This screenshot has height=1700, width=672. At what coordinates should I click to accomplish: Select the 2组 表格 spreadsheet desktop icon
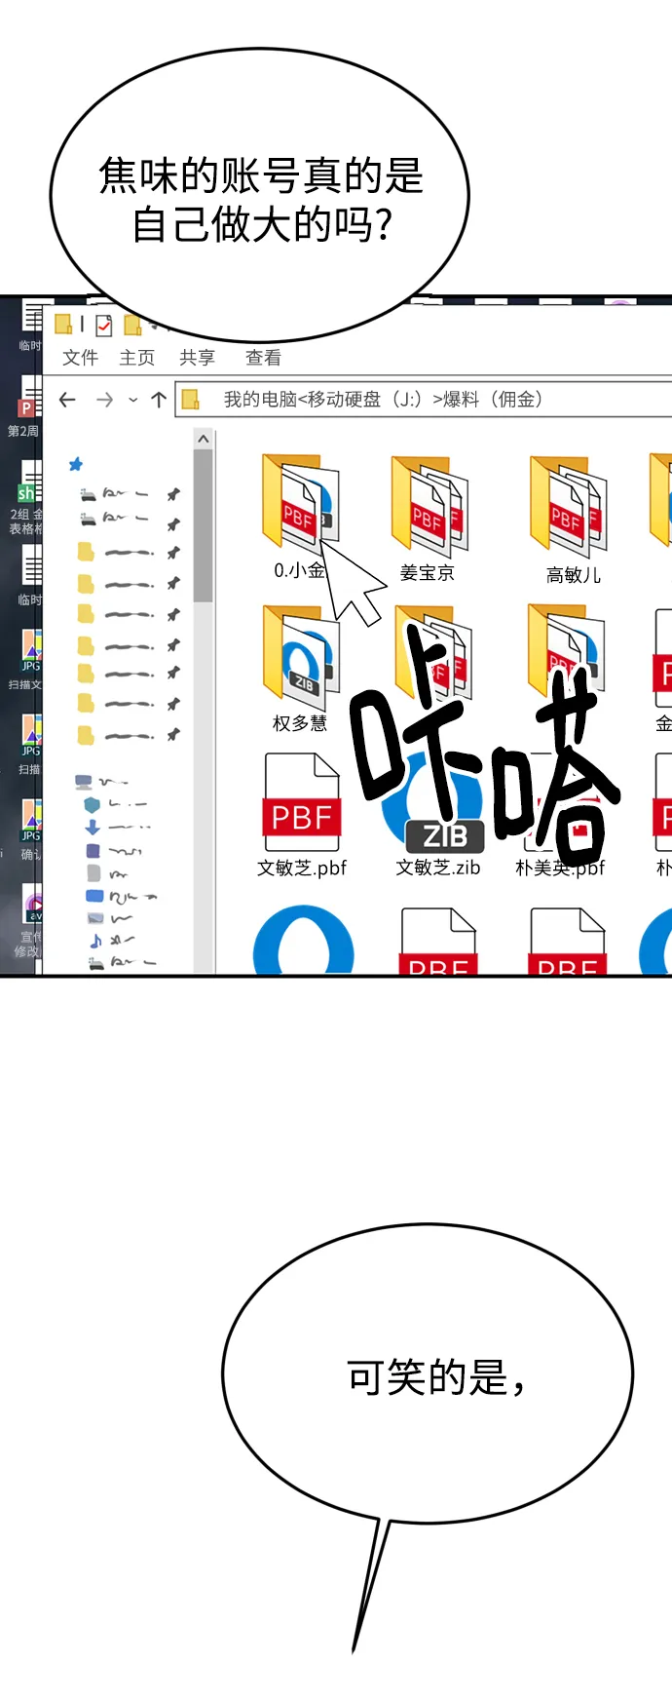pos(26,497)
